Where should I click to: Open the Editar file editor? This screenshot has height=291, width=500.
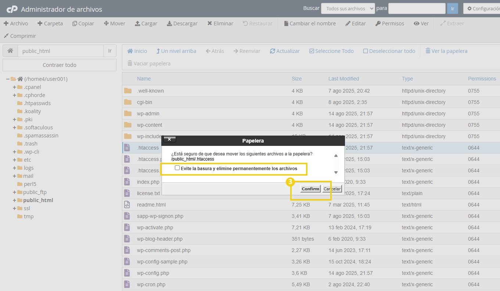[355, 23]
